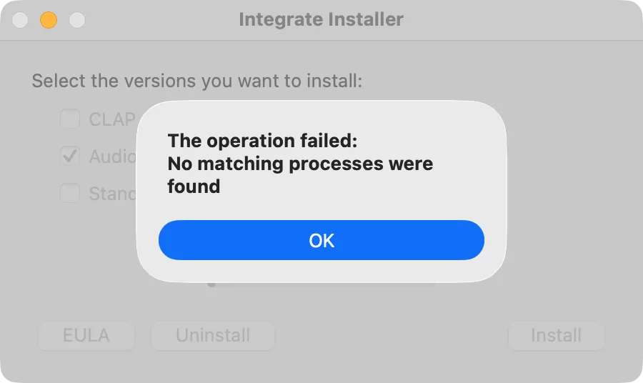Click the Uninstall button
643x383 pixels.
click(x=213, y=335)
